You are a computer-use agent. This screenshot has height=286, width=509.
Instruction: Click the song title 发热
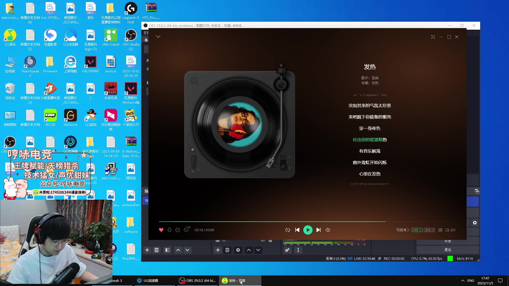370,67
